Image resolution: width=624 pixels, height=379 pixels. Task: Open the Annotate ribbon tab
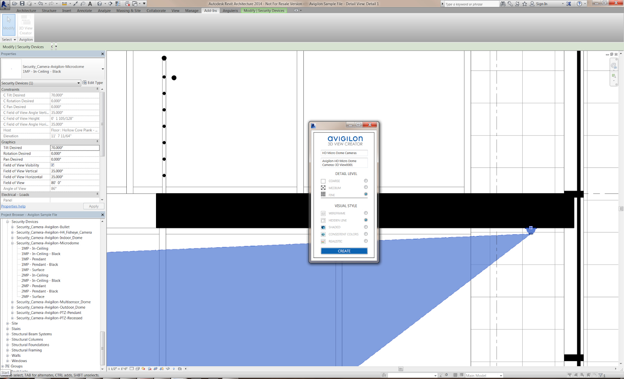click(84, 11)
